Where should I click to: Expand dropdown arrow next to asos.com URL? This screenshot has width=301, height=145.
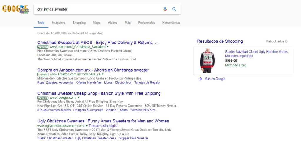(x=108, y=47)
